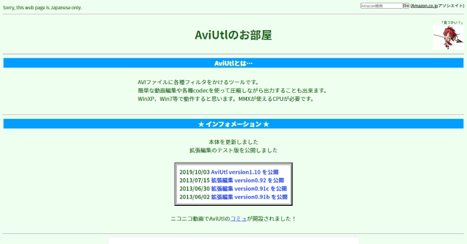Screen dimensions: 467x244
Task: Click the 2019/10/03 date text
Action: click(x=195, y=172)
